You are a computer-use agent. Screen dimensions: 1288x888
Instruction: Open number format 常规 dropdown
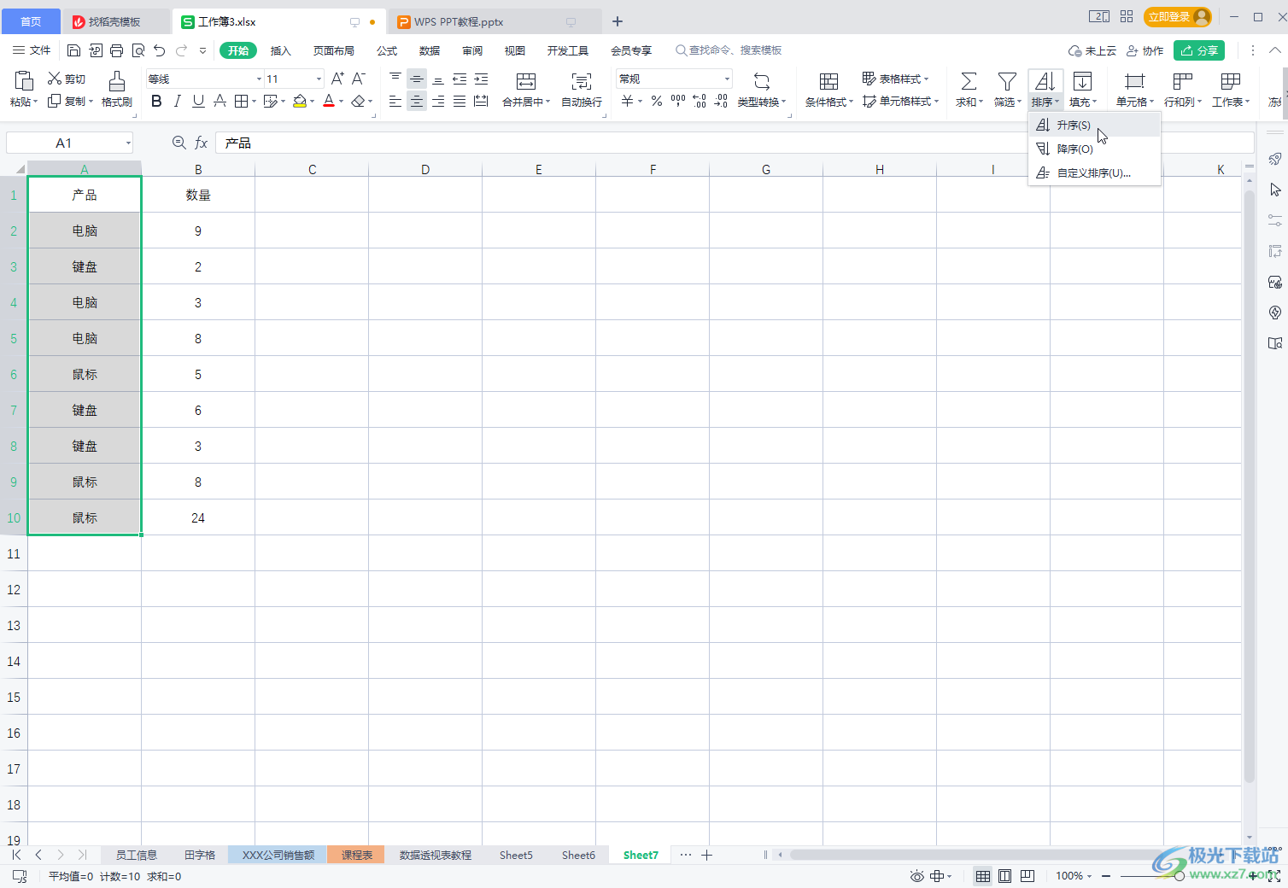point(728,79)
